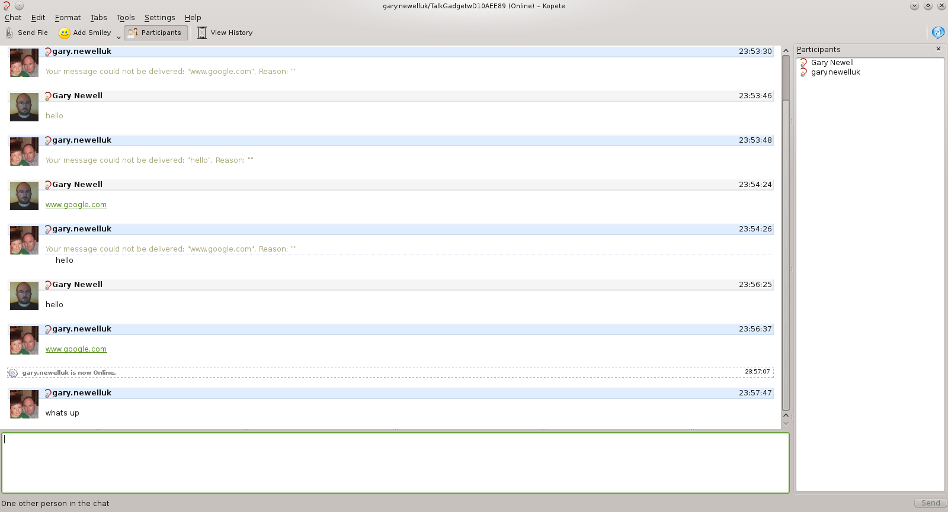Expand the Add Smiley dropdown arrow
The width and height of the screenshot is (948, 512).
coord(118,37)
